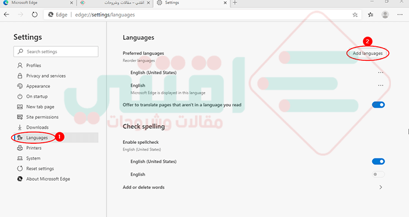Screen dimensions: 409x217
Task: Click the Downloads arrow icon
Action: [20, 127]
